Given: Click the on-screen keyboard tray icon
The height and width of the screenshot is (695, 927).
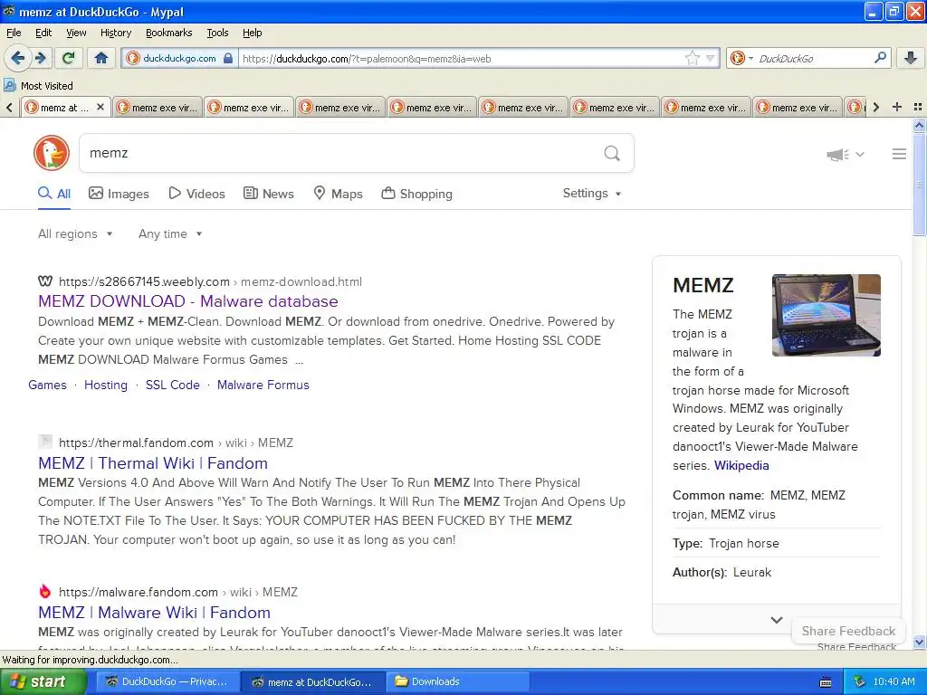Looking at the screenshot, I should point(826,682).
